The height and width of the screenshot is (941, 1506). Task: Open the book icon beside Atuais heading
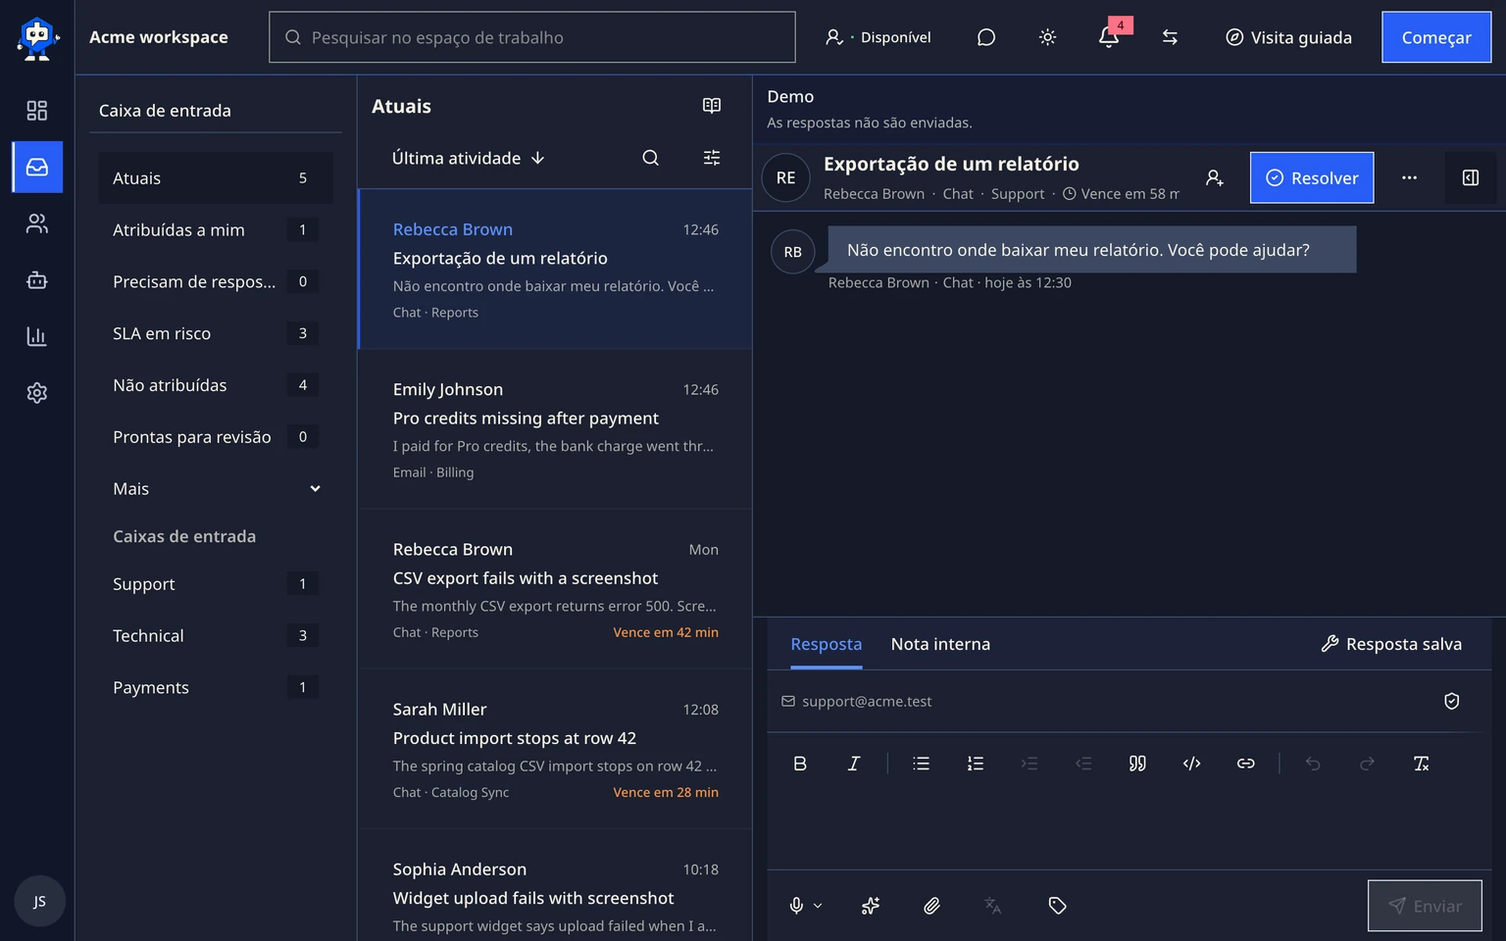(712, 106)
